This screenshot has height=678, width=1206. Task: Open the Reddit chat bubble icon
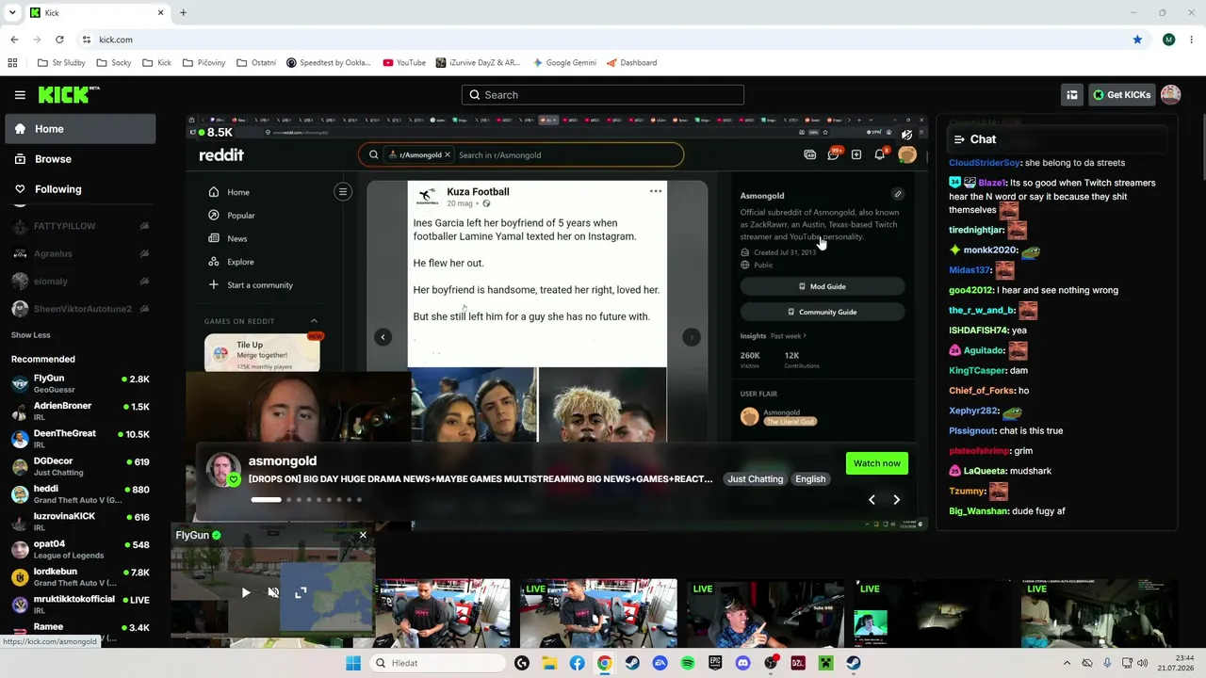point(833,154)
